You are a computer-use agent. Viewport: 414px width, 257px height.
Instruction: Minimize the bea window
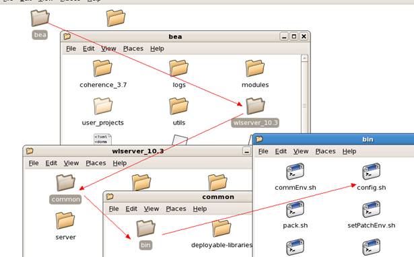284,36
